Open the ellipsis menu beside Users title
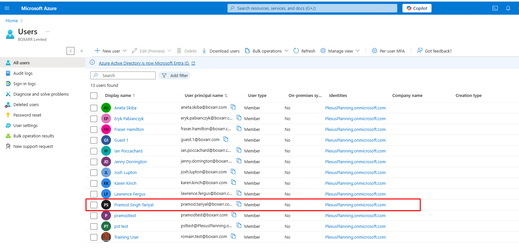 pyautogui.click(x=48, y=32)
